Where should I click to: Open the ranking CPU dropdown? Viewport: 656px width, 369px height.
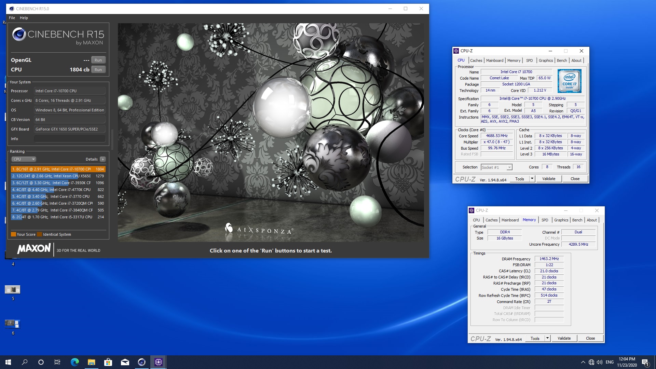[24, 159]
